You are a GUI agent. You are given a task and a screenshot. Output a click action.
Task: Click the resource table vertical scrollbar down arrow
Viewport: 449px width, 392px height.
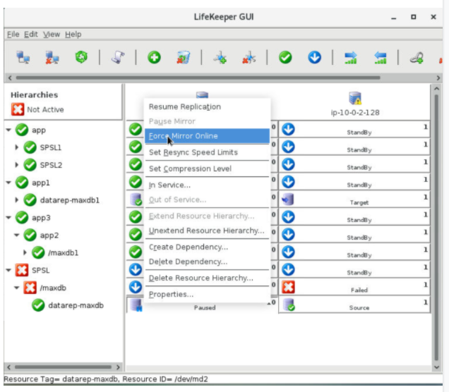pos(436,367)
